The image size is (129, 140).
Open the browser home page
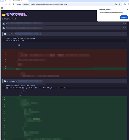pos(13,4)
